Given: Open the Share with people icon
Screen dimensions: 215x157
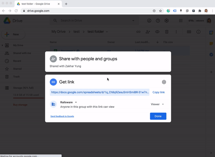Looking at the screenshot, I should 148,32.
